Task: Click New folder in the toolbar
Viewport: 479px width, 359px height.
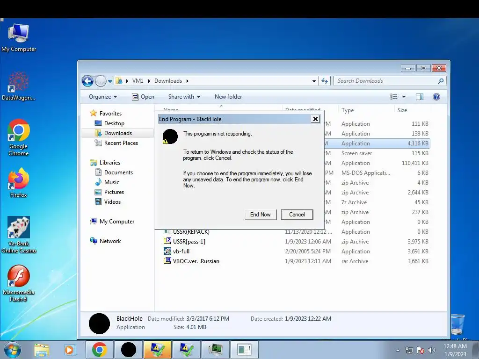Action: [x=228, y=97]
